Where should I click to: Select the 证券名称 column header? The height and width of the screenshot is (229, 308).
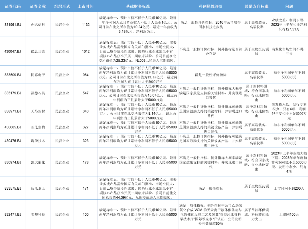click(x=38, y=6)
